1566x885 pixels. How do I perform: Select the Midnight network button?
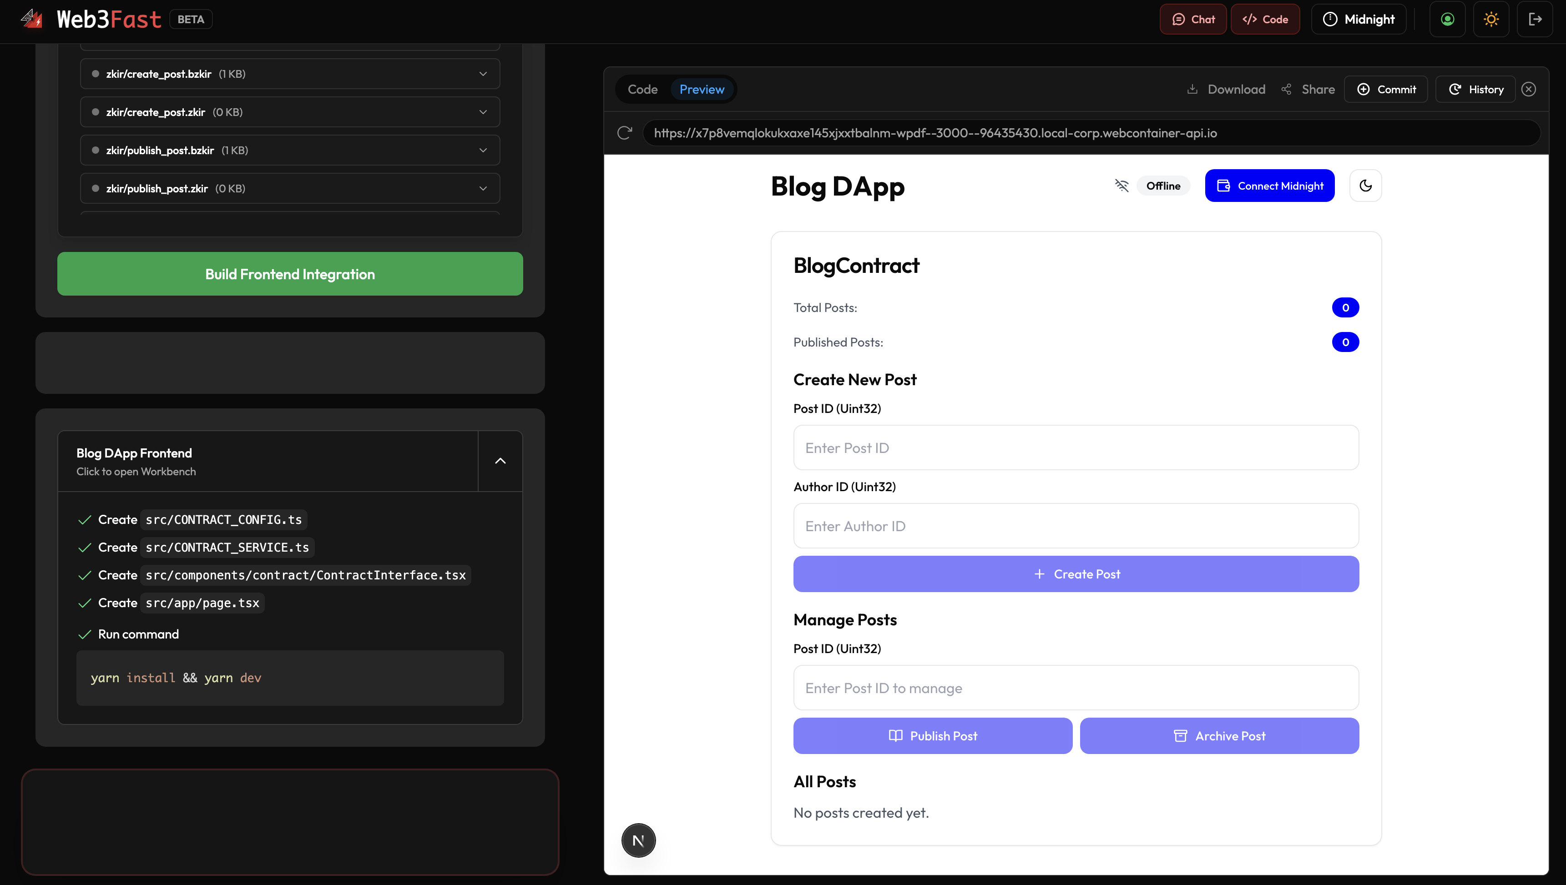coord(1358,20)
